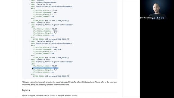Click the 'Inputs configure Terraform GitHub Actions' sentence
Viewport: 174px width, 98px height.
tap(50, 96)
